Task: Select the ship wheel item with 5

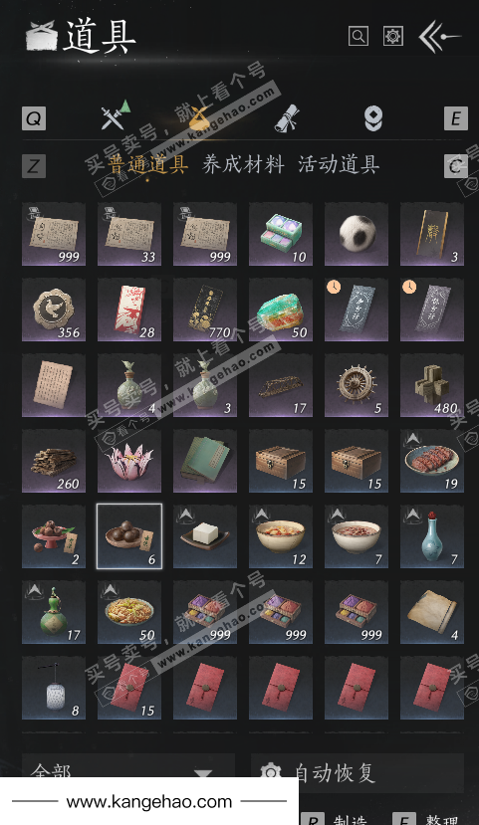Action: [x=357, y=385]
